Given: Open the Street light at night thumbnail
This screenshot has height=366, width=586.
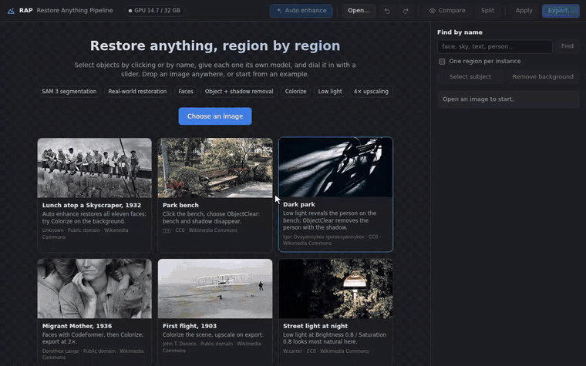Looking at the screenshot, I should pos(335,289).
